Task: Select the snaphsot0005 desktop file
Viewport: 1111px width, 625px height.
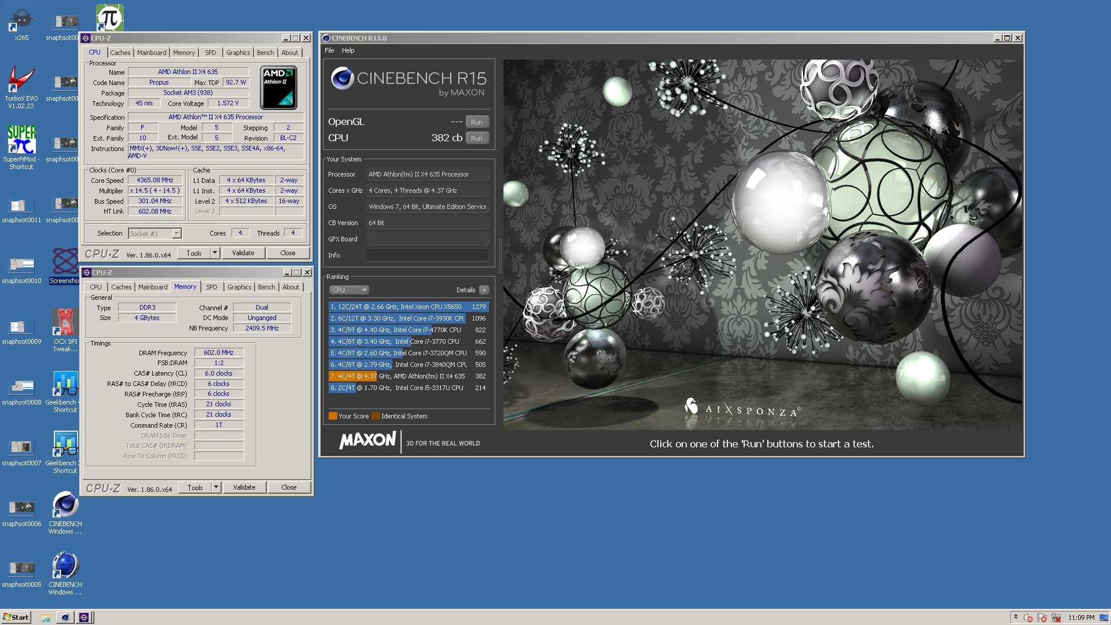Action: coord(21,575)
